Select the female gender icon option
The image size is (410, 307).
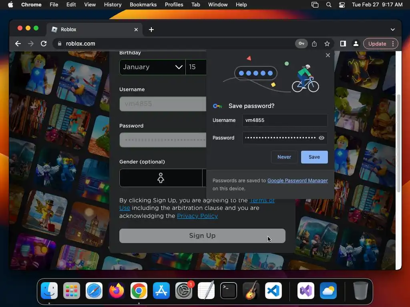[161, 178]
